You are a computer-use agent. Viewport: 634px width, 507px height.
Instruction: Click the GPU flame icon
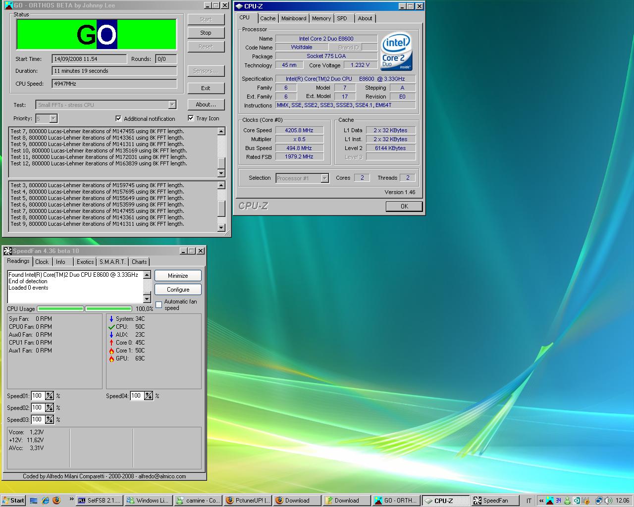point(111,358)
